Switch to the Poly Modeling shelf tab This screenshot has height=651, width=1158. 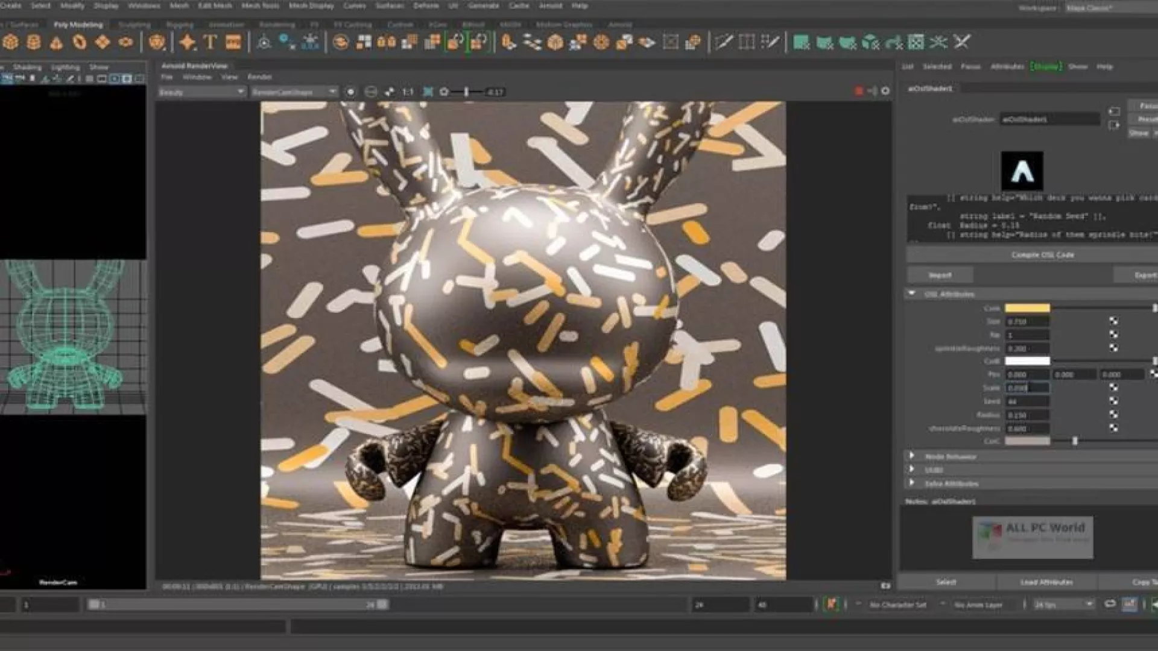[x=78, y=25]
